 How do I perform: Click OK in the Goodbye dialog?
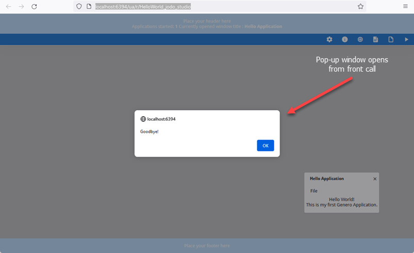[265, 145]
